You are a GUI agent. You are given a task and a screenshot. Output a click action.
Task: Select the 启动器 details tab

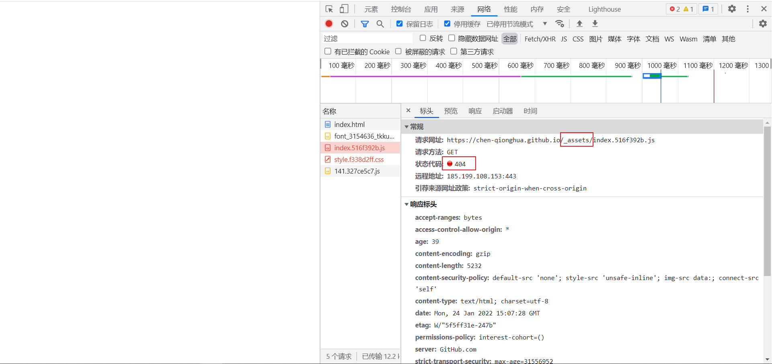(503, 111)
